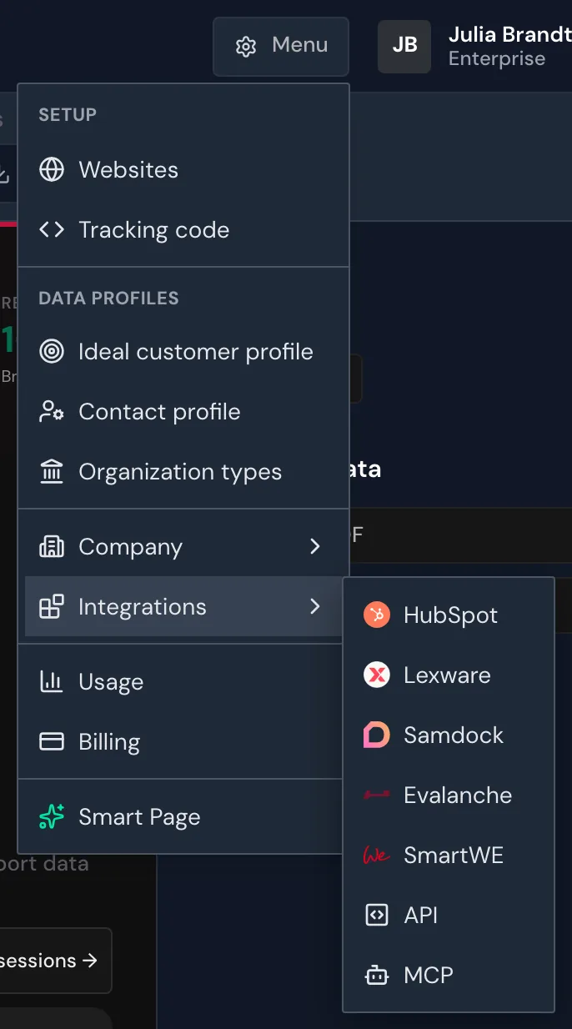Click the Contact profile person-gear icon

point(52,412)
